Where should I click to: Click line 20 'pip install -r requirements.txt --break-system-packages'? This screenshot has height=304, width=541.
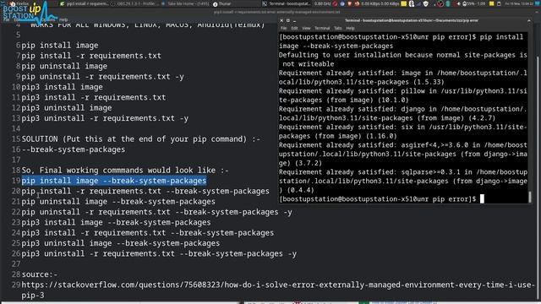pyautogui.click(x=145, y=191)
